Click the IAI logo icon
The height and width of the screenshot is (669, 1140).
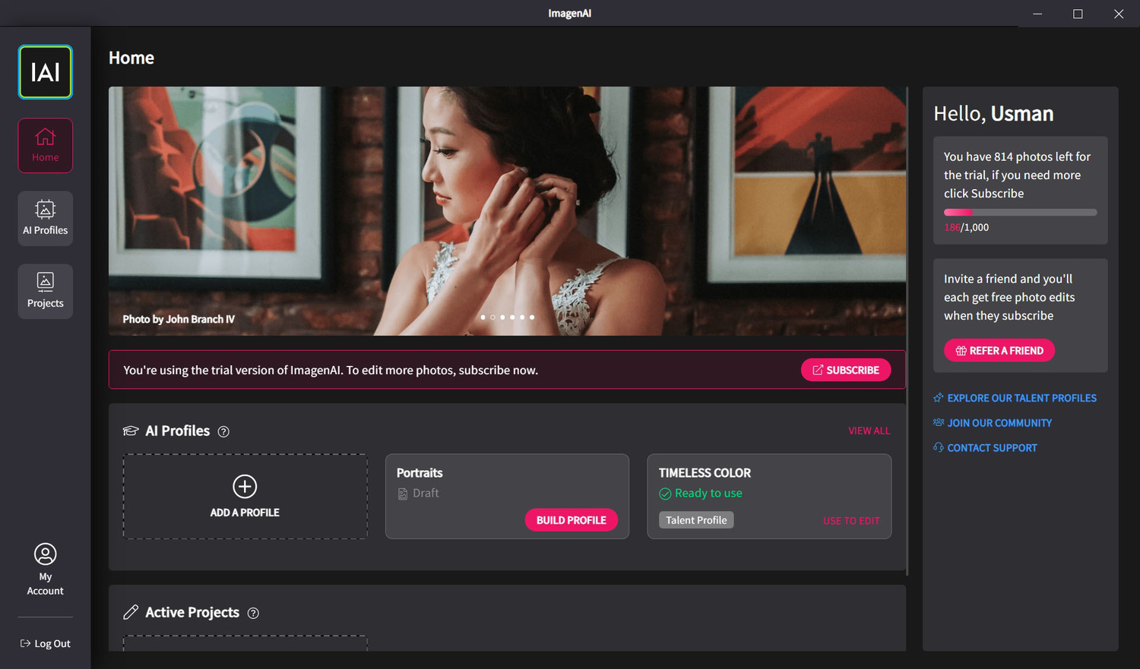pos(46,72)
